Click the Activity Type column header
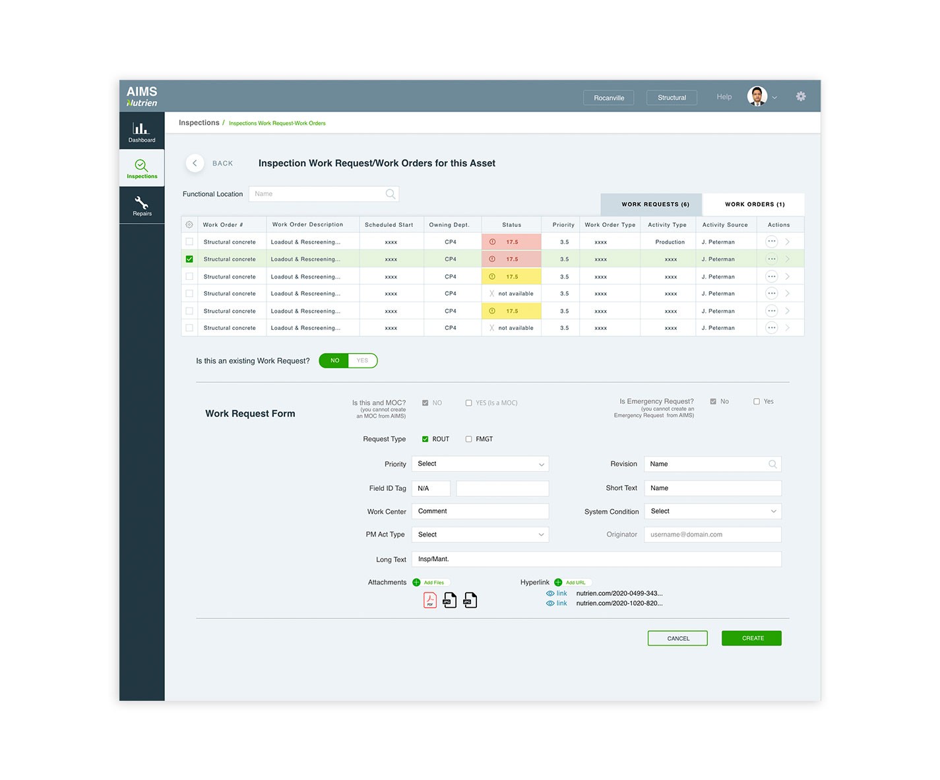The image size is (940, 780). click(667, 225)
